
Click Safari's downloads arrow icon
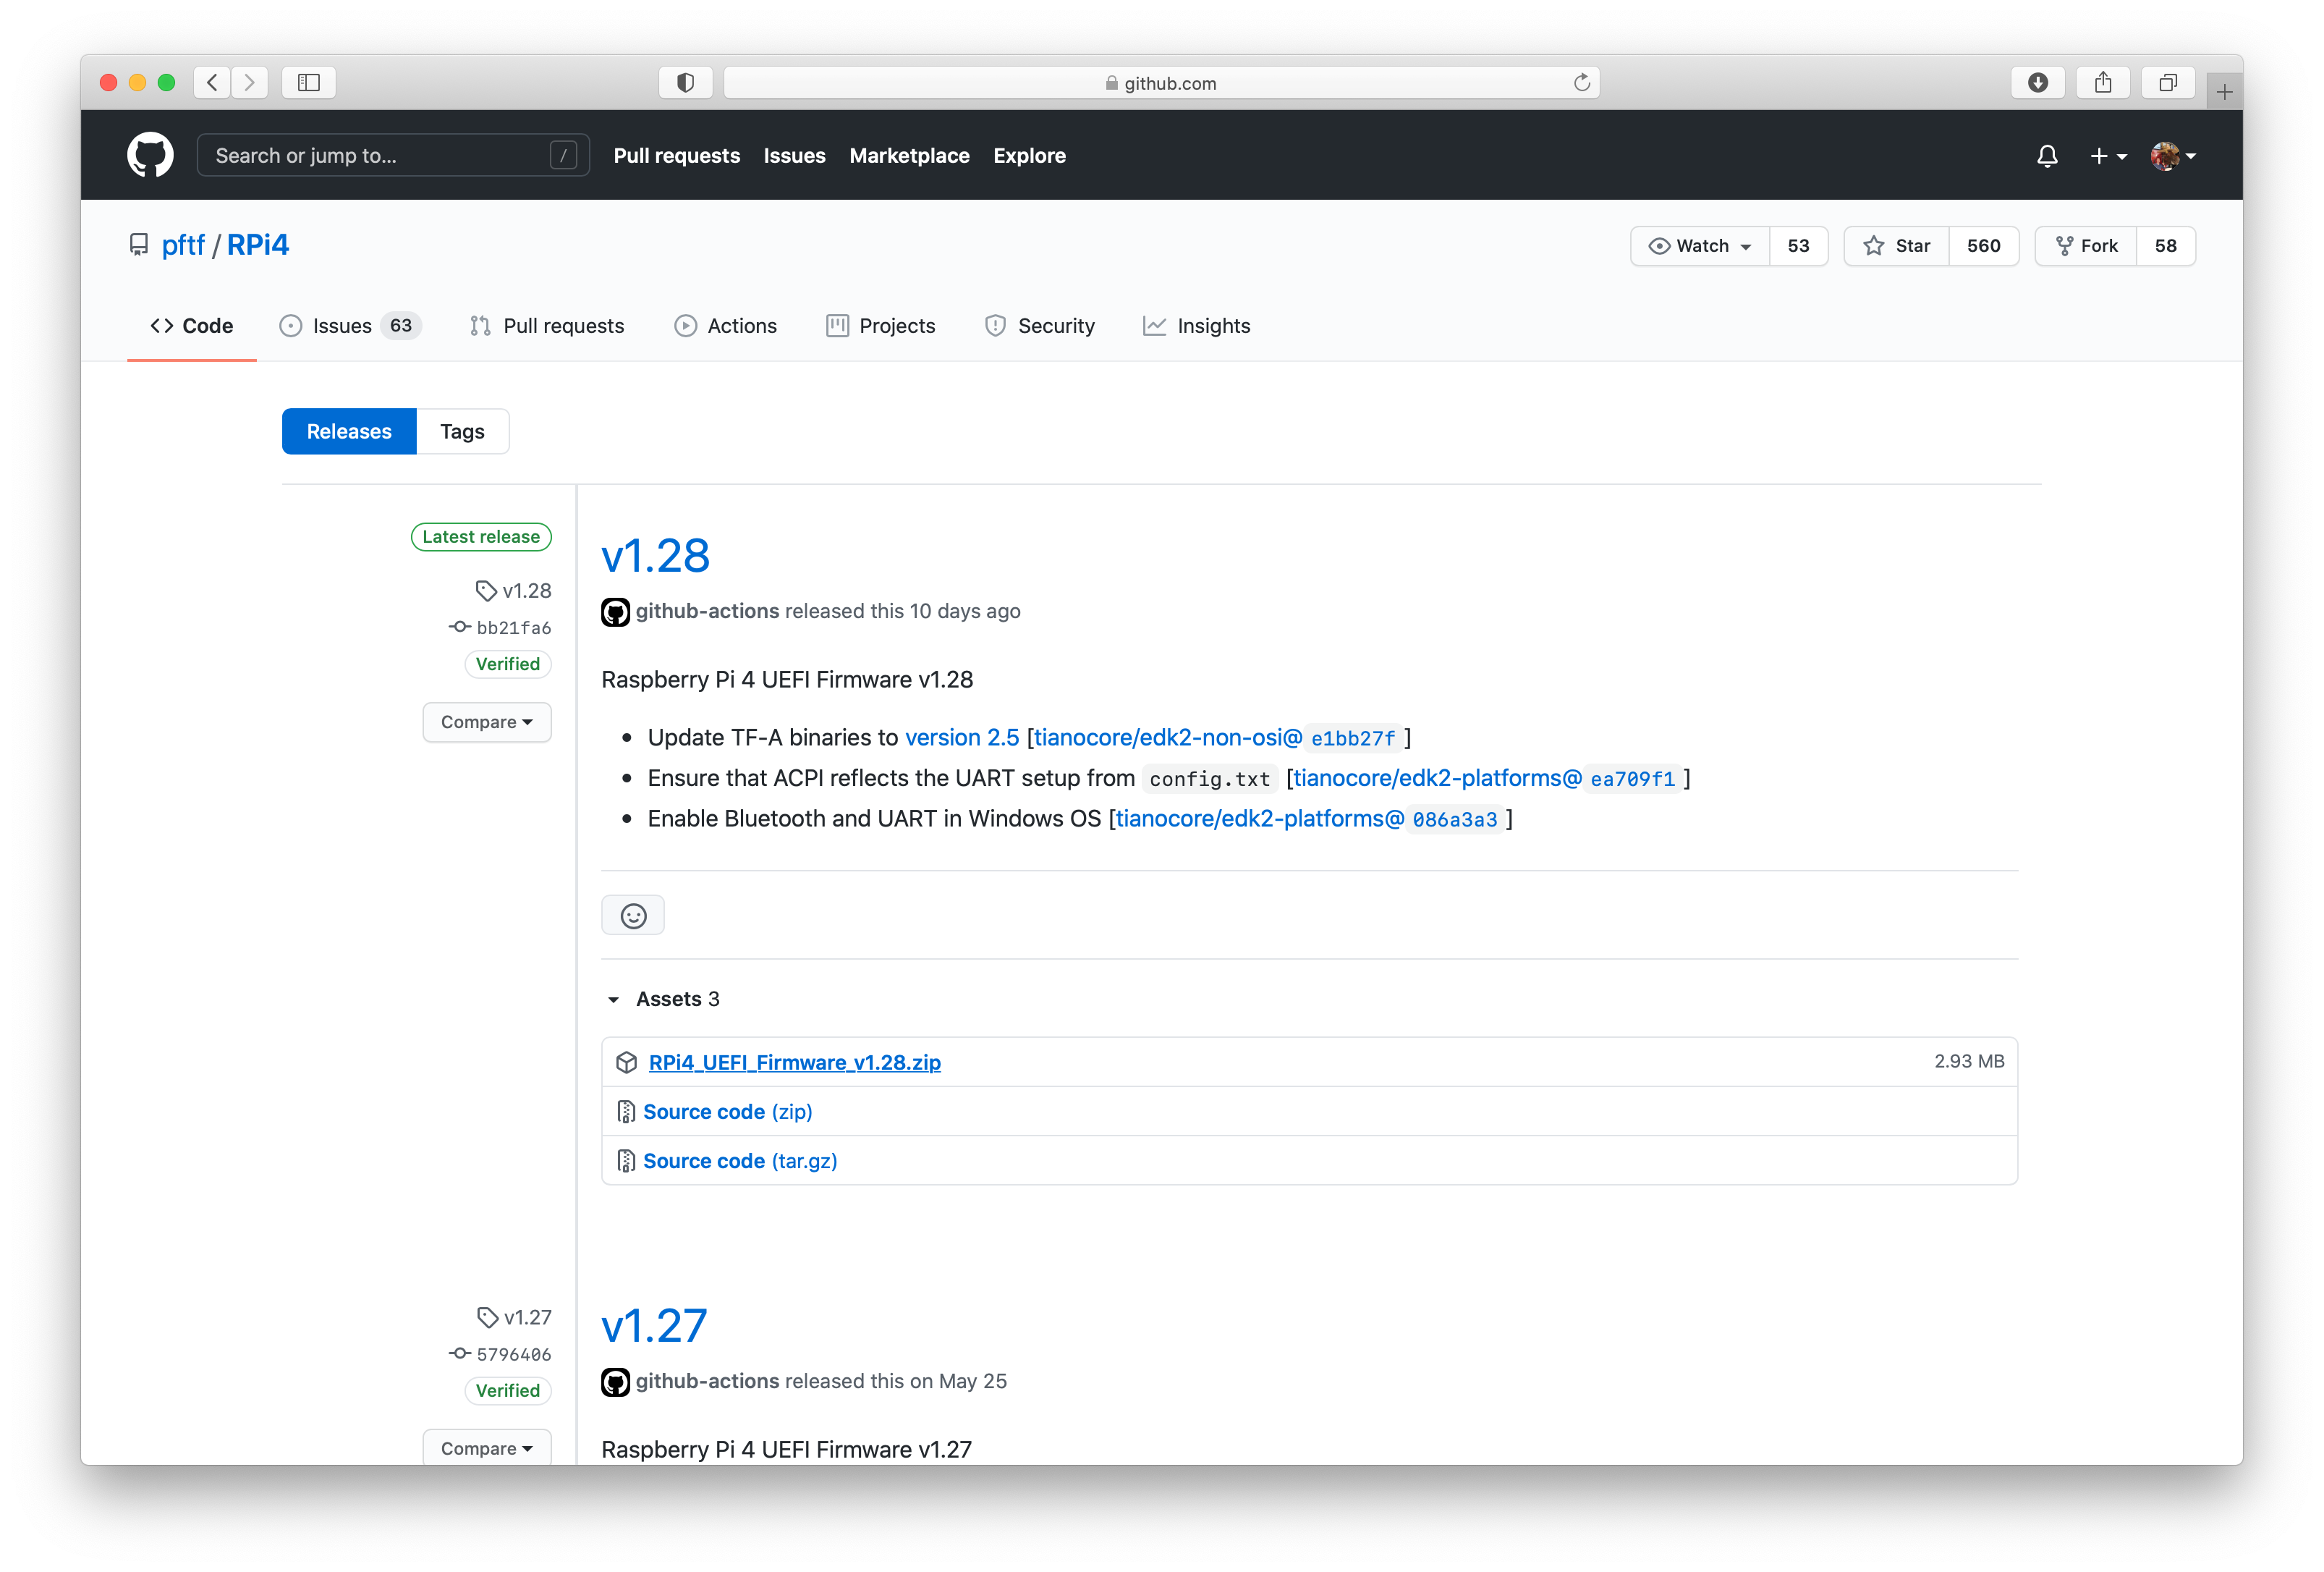click(2037, 83)
